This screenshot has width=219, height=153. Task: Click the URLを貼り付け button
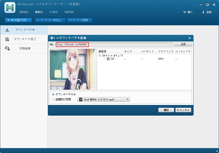pos(18,20)
